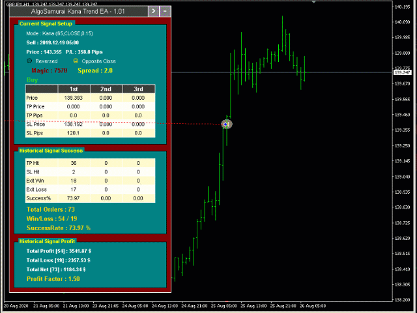Click 'Total Loss [19] : 2357.63 $' text

(58, 260)
